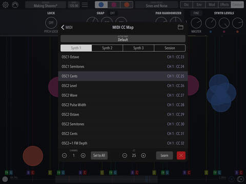Screen dimensions: 246x184
Task: Open the hamburger menu next to tempo
Action: point(85,5)
